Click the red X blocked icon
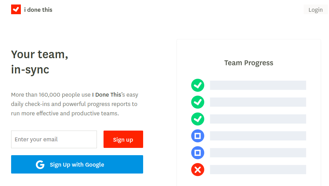 [x=198, y=170]
